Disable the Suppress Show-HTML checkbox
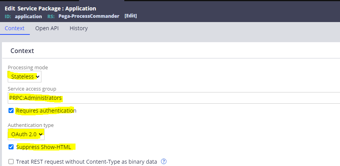Viewport: 340px width, 166px height. coord(11,147)
